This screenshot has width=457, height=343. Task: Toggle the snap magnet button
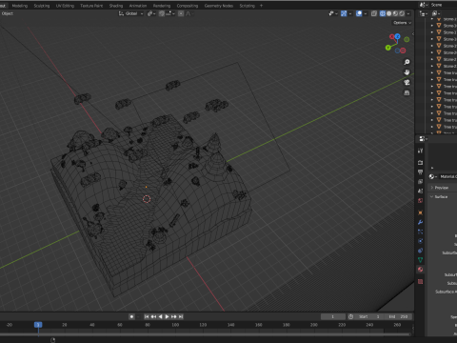click(162, 13)
